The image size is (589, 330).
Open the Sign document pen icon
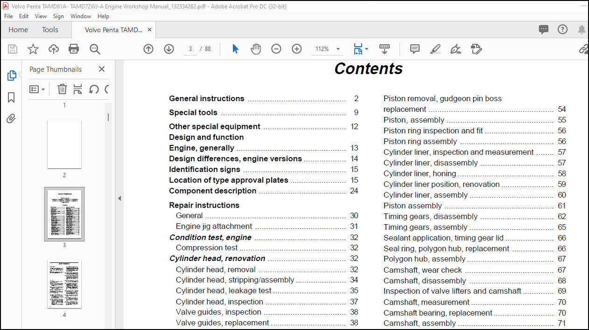tap(456, 49)
